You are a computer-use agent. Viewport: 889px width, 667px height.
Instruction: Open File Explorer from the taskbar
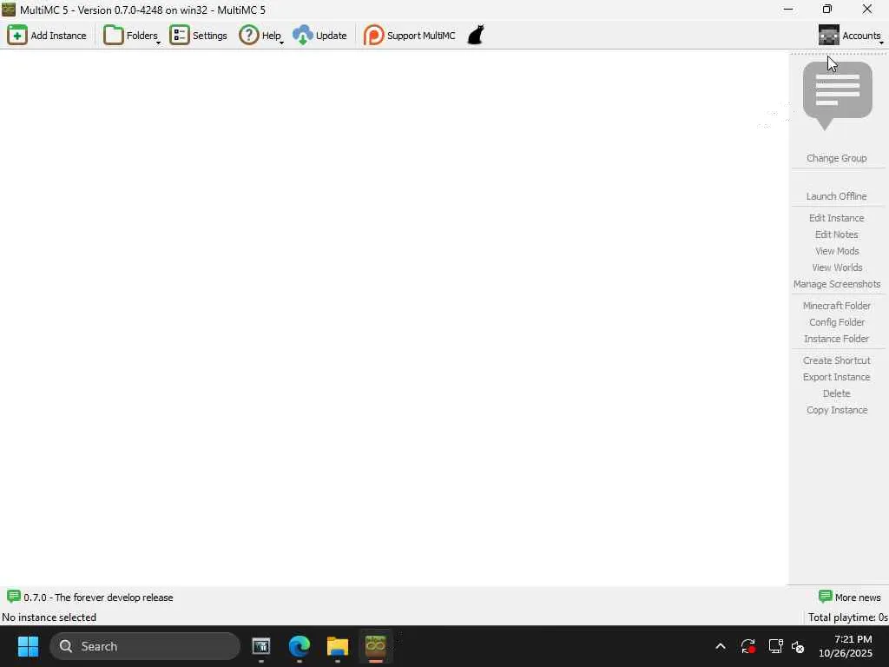[x=338, y=646]
